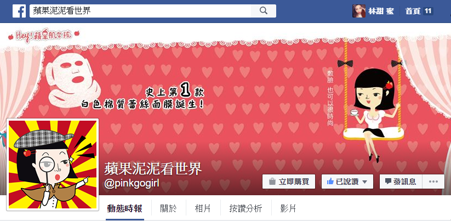451x221 pixels.
Task: Open the three-dots more options button
Action: pyautogui.click(x=433, y=182)
